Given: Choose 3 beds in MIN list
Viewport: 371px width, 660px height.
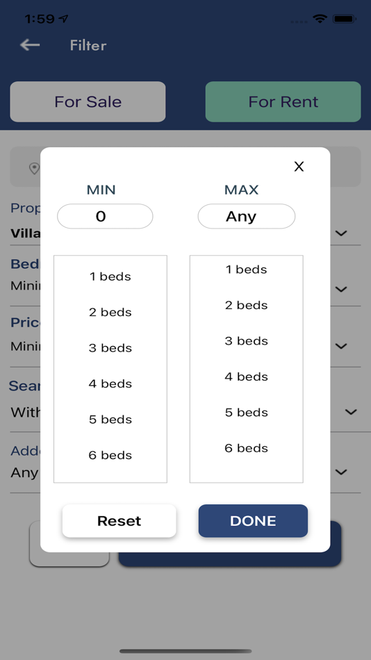Looking at the screenshot, I should pos(110,348).
